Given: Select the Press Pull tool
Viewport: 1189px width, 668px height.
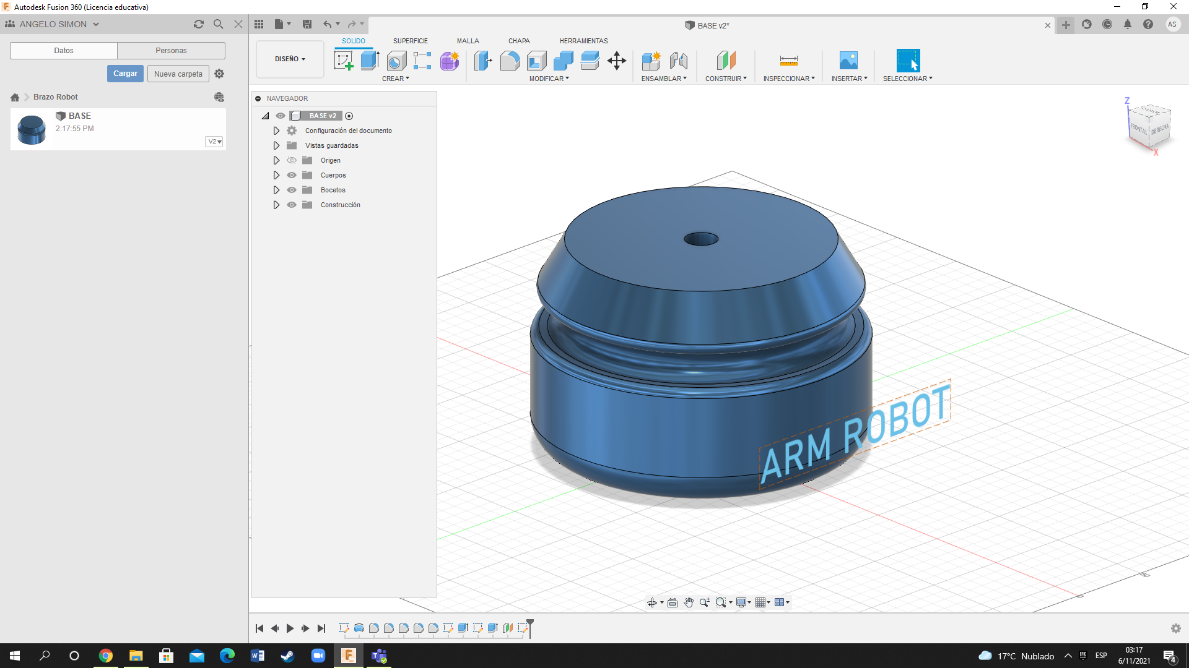Looking at the screenshot, I should (x=483, y=61).
